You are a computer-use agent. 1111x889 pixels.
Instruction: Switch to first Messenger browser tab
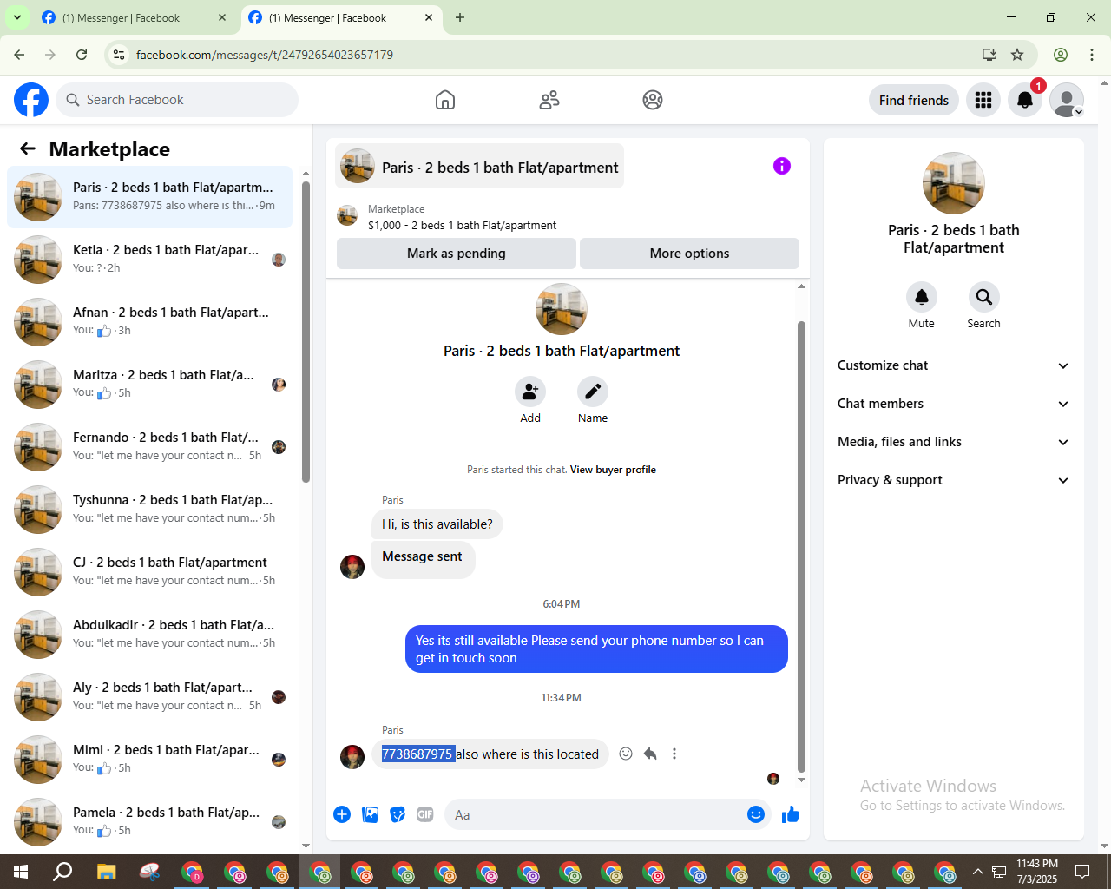pos(133,17)
